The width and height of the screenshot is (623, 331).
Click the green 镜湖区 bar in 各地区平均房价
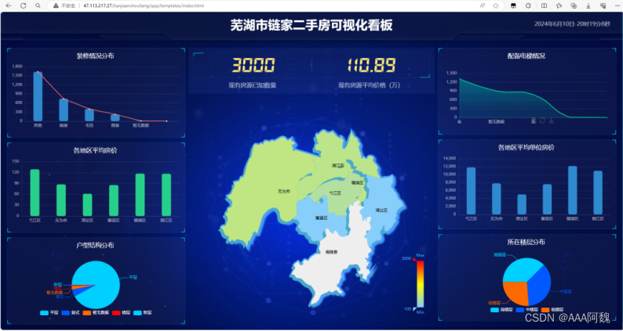click(140, 195)
